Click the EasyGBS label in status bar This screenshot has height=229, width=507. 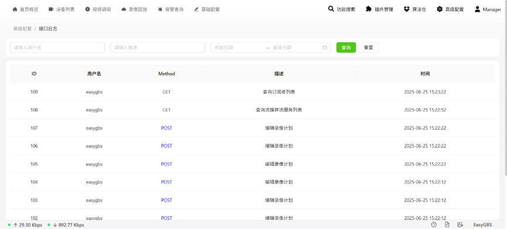click(482, 225)
